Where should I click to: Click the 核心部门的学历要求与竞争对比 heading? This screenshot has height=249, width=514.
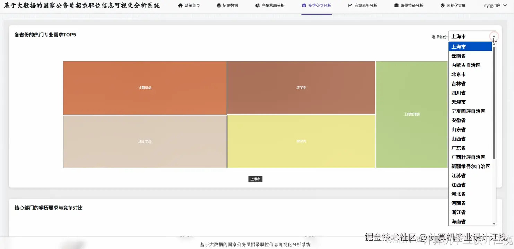pyautogui.click(x=49, y=208)
